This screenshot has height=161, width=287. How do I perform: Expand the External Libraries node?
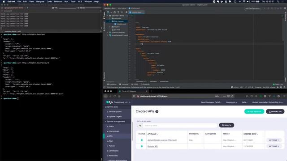(108, 32)
